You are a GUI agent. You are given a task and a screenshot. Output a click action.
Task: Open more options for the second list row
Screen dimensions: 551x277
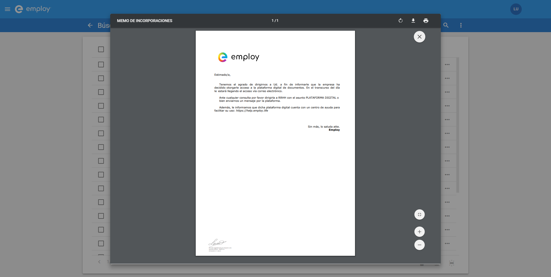pyautogui.click(x=447, y=78)
